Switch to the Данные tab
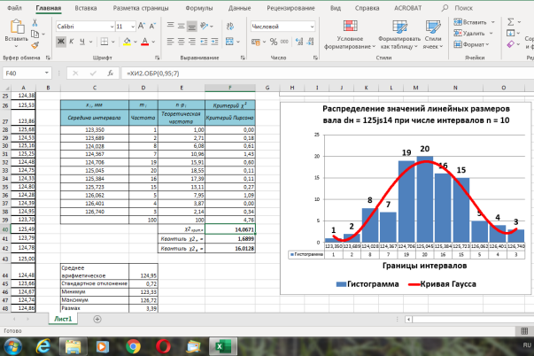534x356 pixels. (240, 8)
